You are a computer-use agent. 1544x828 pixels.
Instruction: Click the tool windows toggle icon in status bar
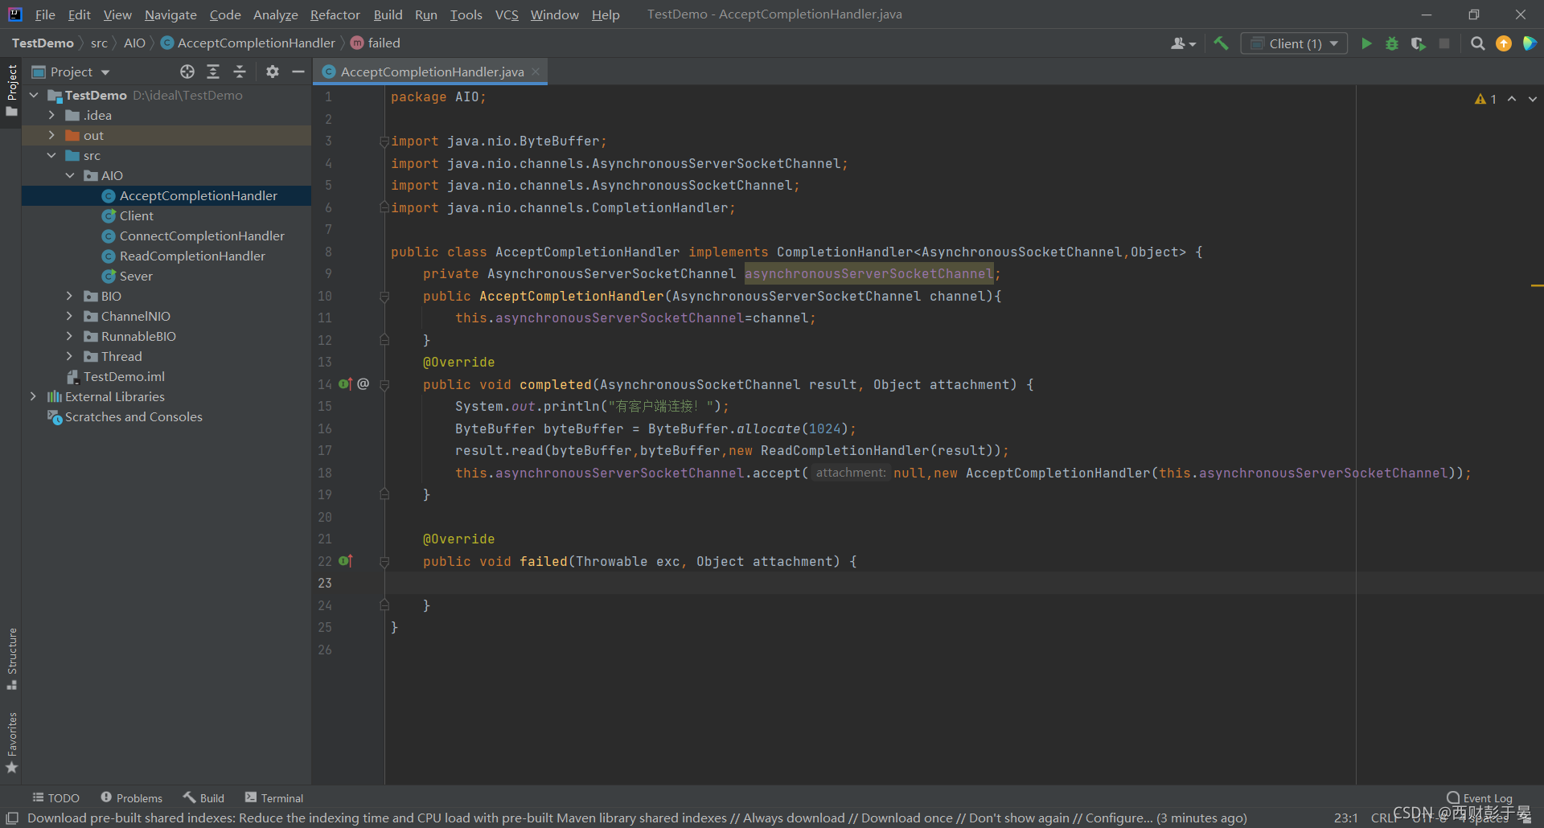(12, 818)
